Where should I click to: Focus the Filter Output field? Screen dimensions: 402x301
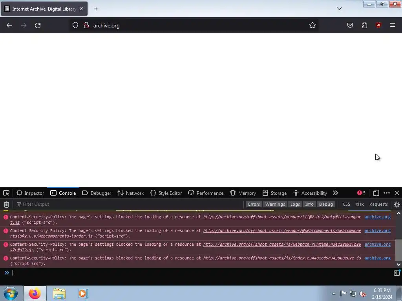click(x=130, y=204)
